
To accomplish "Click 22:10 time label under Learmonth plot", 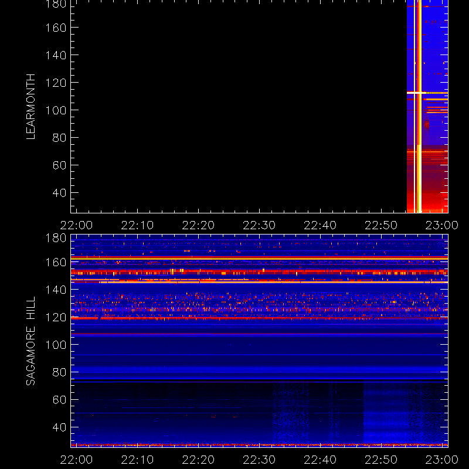I will click(137, 225).
